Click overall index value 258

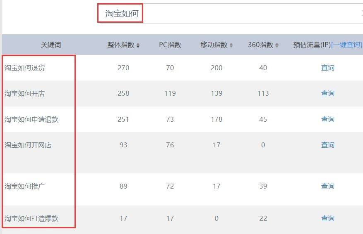click(123, 93)
